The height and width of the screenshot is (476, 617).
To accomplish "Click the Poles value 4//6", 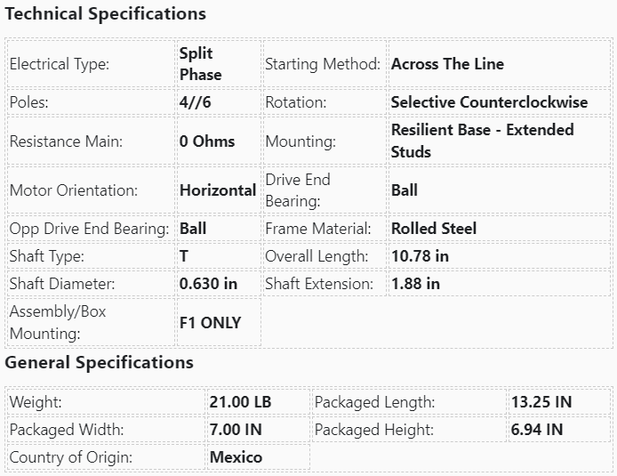I will (x=196, y=102).
